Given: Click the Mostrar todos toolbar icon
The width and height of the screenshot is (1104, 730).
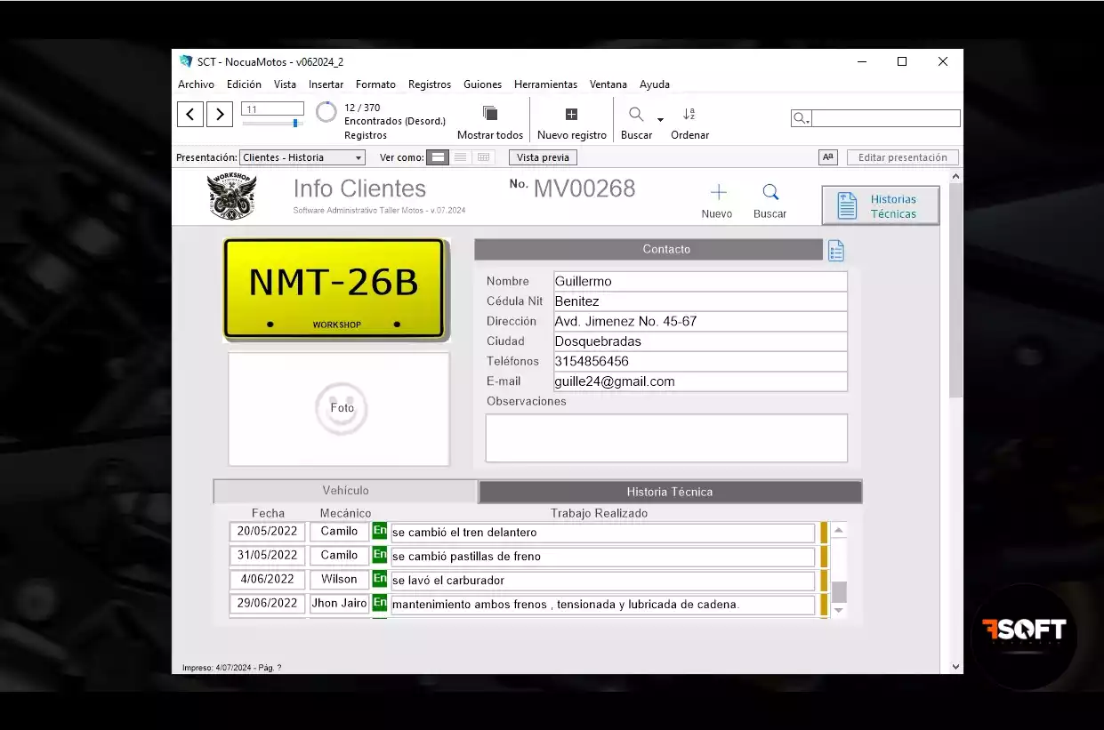Looking at the screenshot, I should click(x=489, y=114).
